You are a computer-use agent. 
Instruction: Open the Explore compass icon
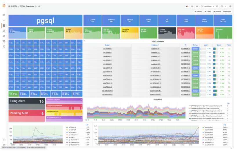click(4, 31)
